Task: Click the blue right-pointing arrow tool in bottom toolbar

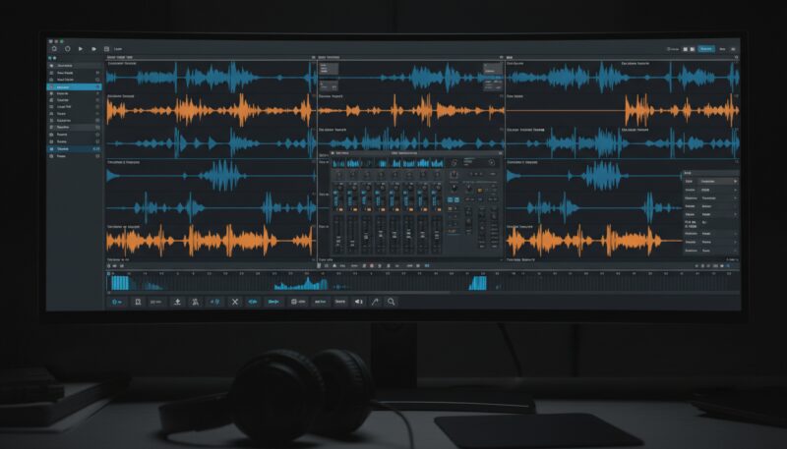Action: (273, 302)
